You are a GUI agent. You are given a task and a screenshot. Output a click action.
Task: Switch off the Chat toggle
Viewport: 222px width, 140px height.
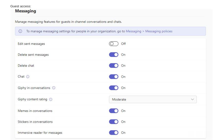114,77
